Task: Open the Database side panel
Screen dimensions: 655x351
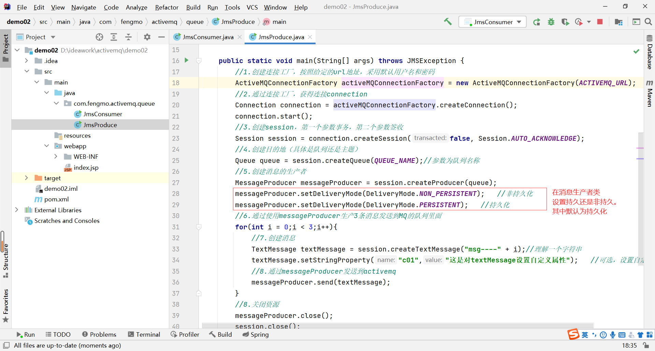Action: [x=650, y=52]
